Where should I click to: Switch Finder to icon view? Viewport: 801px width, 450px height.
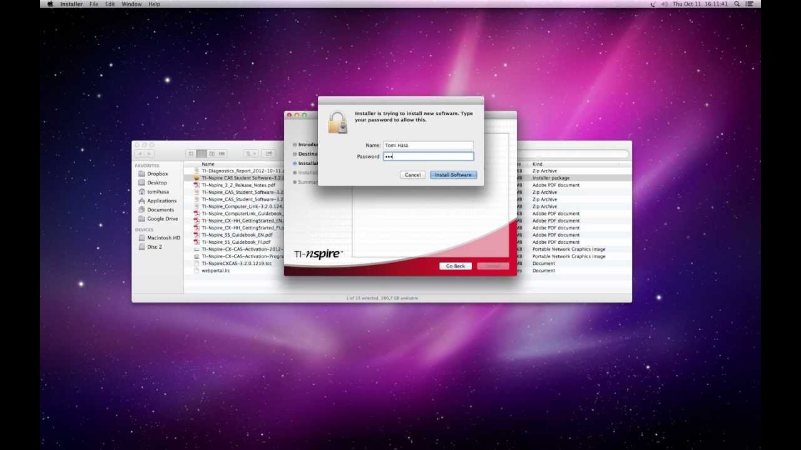[191, 154]
